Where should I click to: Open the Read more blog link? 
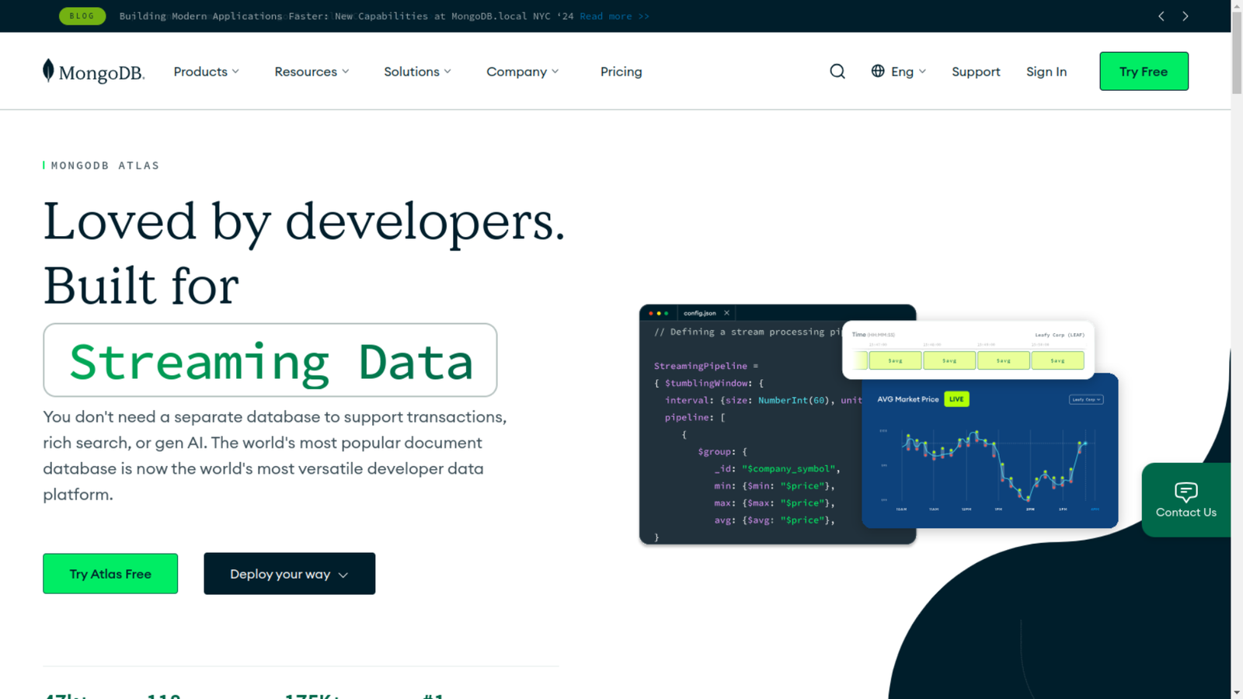pos(614,16)
